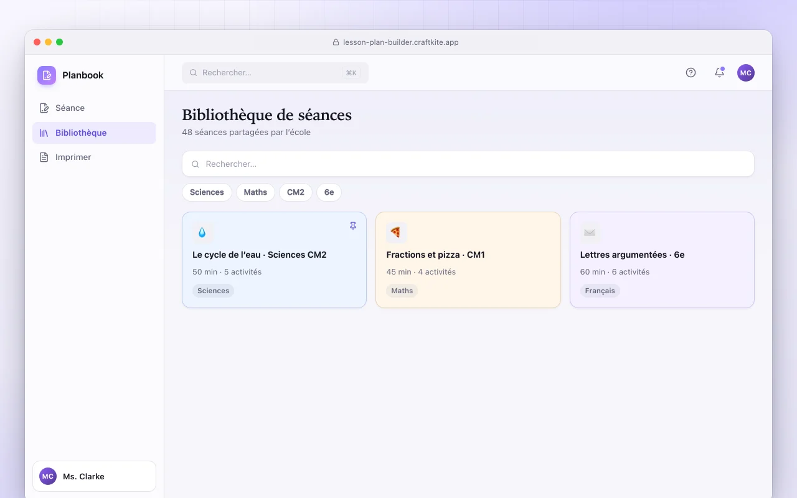Open Imprimer in sidebar
The image size is (797, 498).
coord(94,157)
